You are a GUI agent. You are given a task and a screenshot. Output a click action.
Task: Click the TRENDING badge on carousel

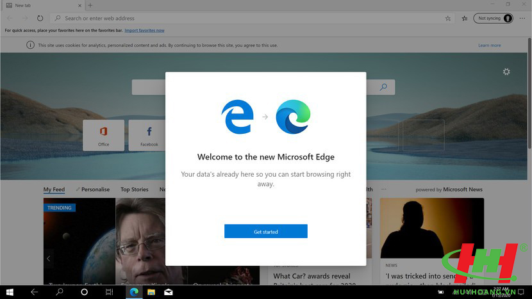[60, 207]
